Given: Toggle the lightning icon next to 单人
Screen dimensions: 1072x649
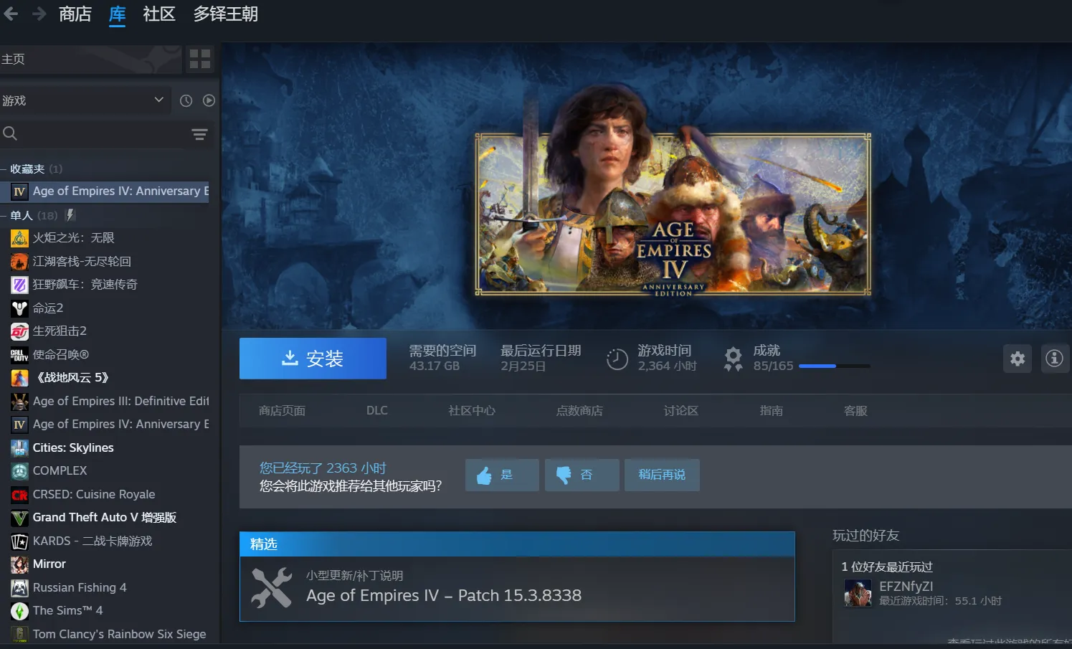Looking at the screenshot, I should pyautogui.click(x=70, y=215).
